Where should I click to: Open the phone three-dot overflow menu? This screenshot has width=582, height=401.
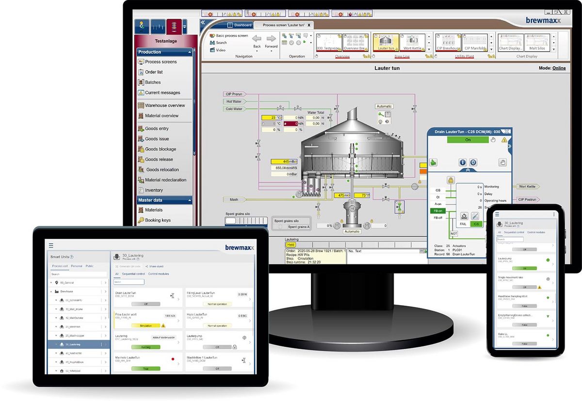coord(554,214)
